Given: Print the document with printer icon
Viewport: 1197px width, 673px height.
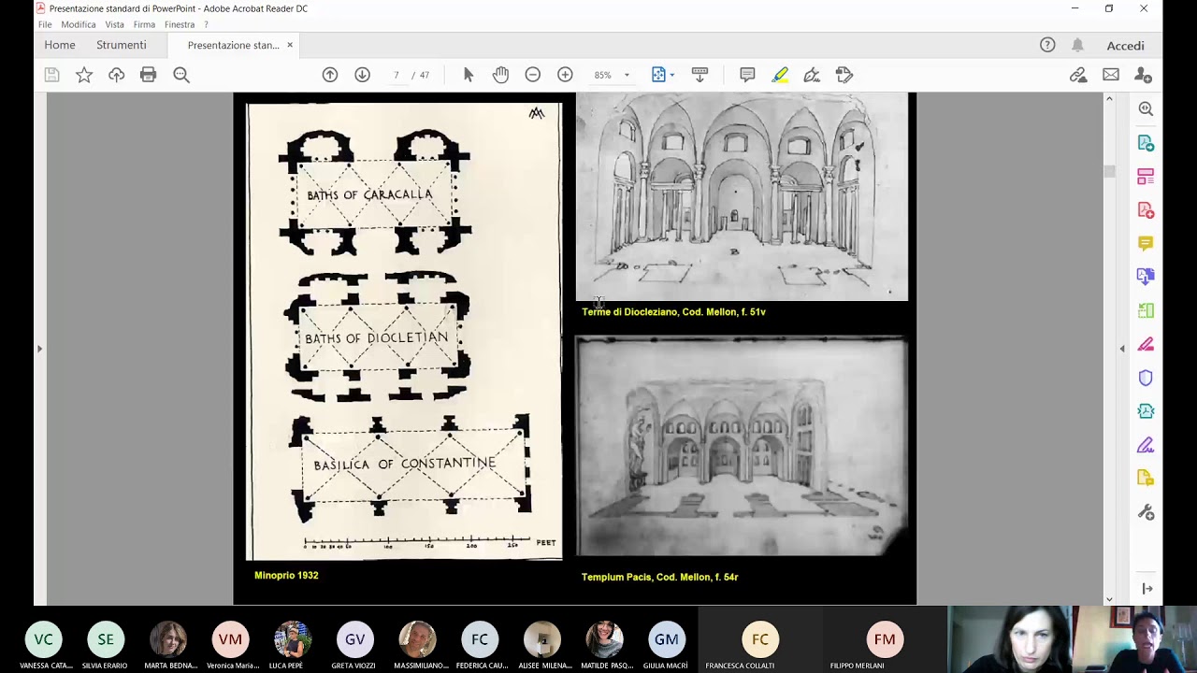Looking at the screenshot, I should click(148, 75).
